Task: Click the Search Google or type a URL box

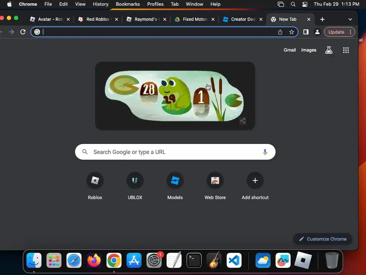Action: (175, 152)
